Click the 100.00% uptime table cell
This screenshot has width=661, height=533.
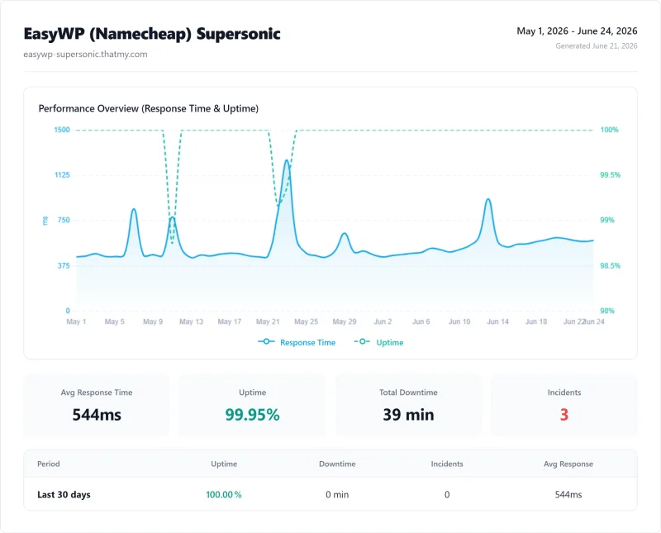224,494
